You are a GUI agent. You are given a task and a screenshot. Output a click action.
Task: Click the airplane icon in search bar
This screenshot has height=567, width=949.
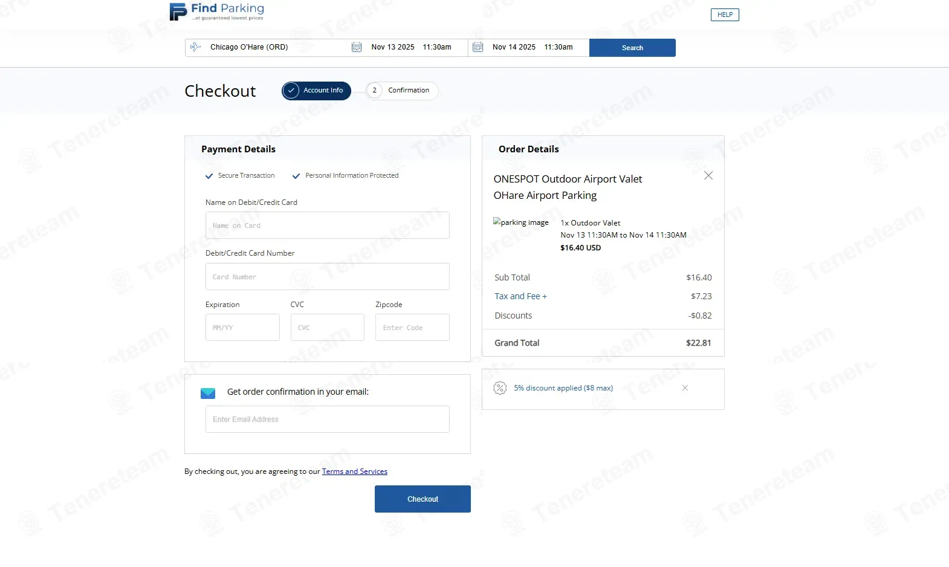195,47
